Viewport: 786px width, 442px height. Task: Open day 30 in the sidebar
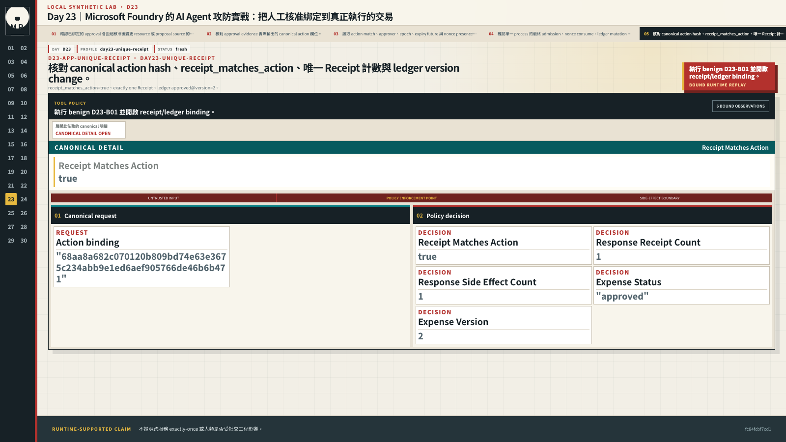point(24,241)
